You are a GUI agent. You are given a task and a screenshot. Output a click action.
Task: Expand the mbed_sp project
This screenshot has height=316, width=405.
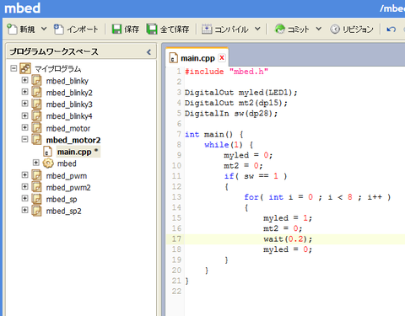click(24, 199)
